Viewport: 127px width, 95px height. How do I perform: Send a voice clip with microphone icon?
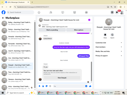(39, 86)
